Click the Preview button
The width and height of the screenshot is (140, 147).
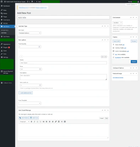134,41
